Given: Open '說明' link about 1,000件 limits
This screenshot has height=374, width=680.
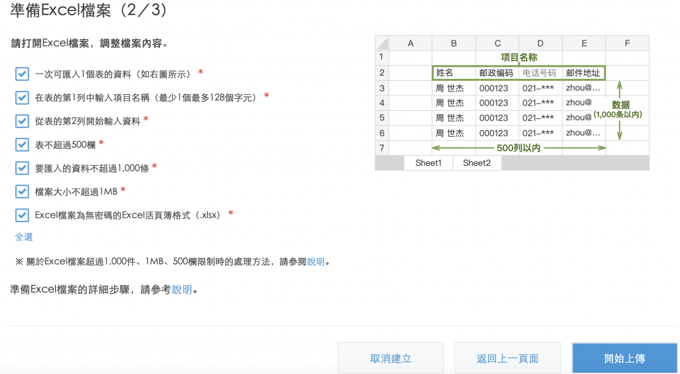Looking at the screenshot, I should pyautogui.click(x=315, y=261).
